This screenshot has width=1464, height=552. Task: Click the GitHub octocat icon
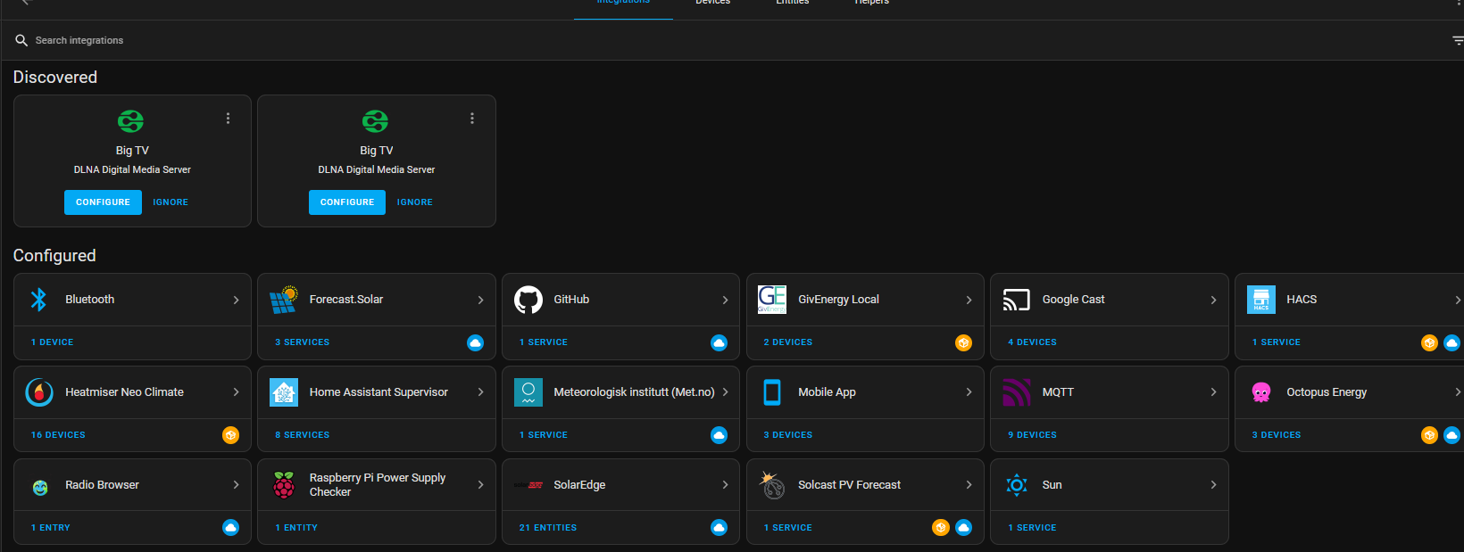click(528, 300)
